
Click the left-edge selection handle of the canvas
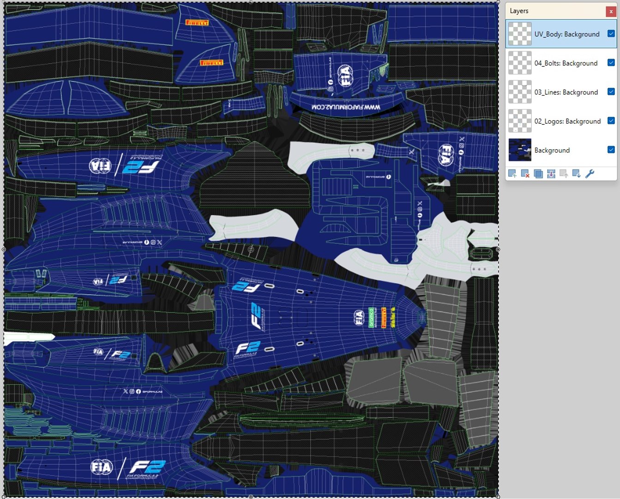click(4, 249)
